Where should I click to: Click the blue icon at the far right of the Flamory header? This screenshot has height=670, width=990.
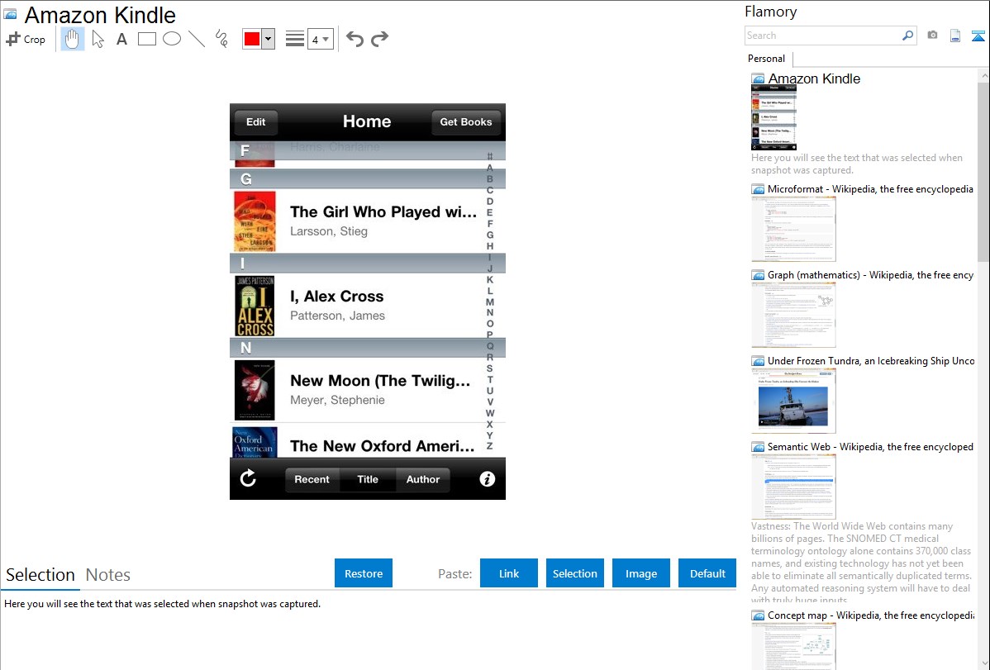point(978,36)
